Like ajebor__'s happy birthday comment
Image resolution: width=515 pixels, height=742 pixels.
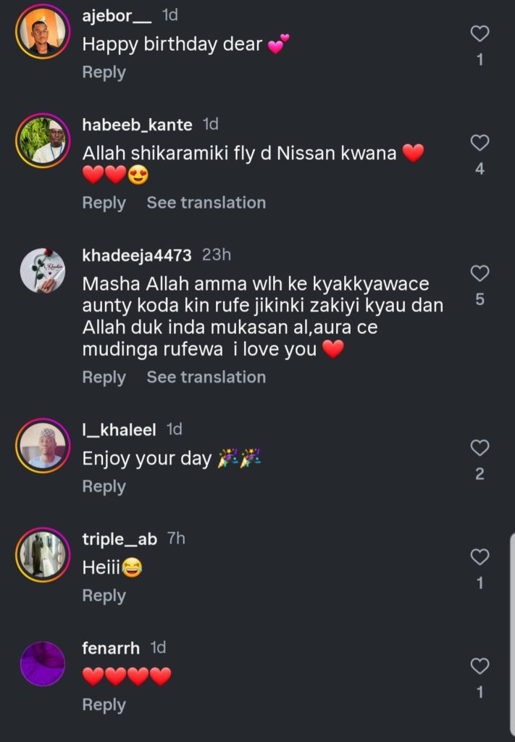(480, 33)
